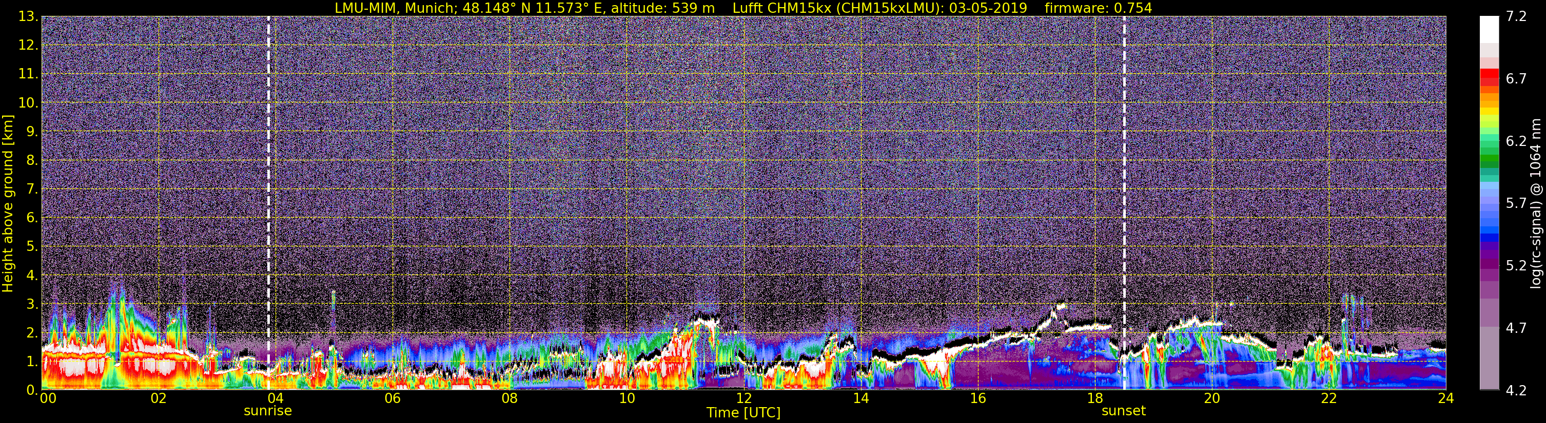
Task: Click the x-axis tick label '16'
Action: point(977,398)
